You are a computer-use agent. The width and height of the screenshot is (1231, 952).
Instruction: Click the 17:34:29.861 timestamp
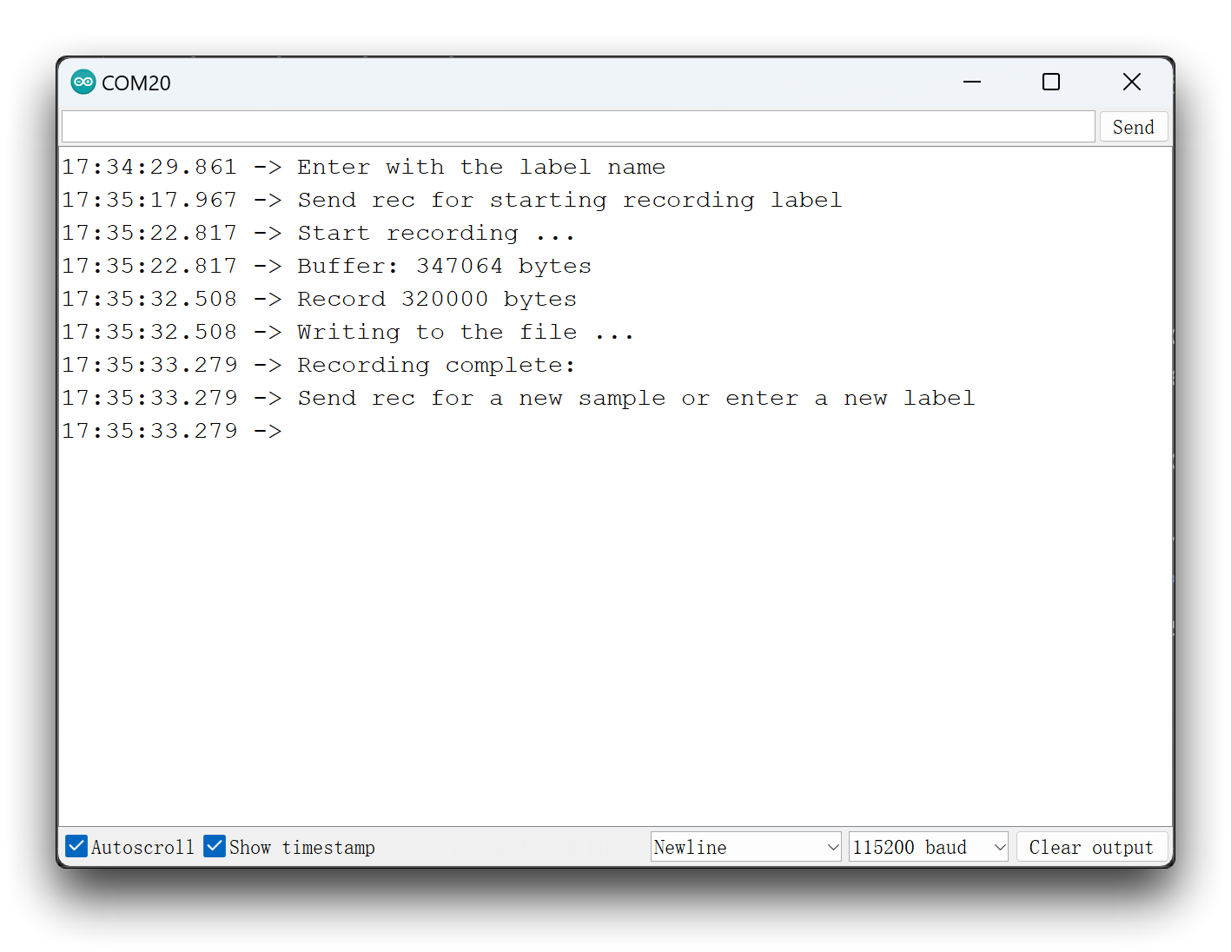pos(149,167)
